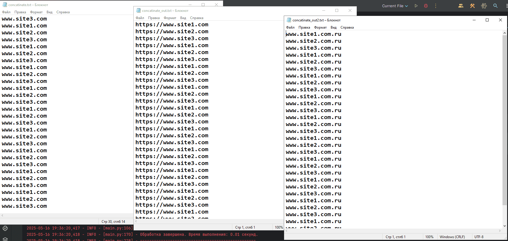
Task: Close the concatinate_out.txt window
Action: (x=350, y=10)
